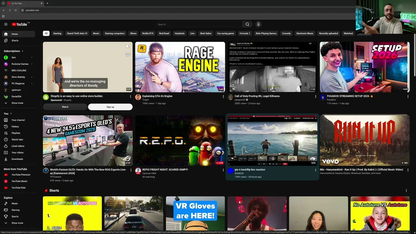This screenshot has height=234, width=416.
Task: Open Music under Explore in the sidebar
Action: click(x=18, y=203)
